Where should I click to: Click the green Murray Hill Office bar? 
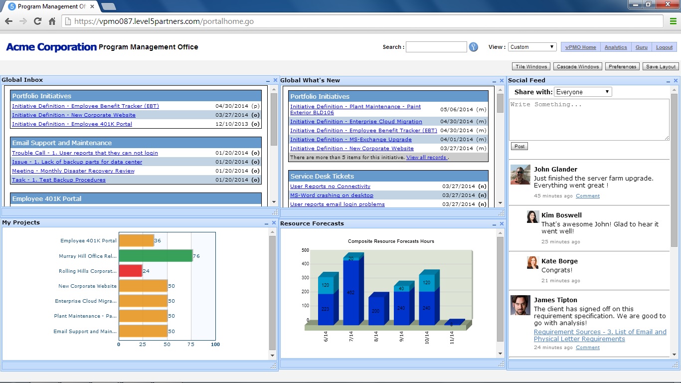click(156, 256)
